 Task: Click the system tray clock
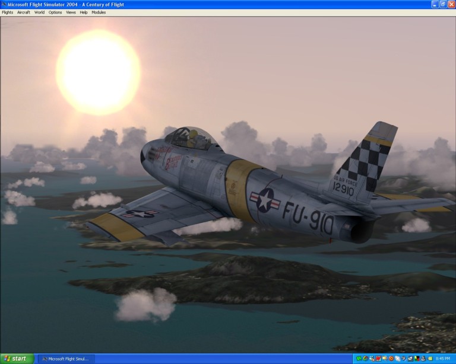tap(442, 359)
